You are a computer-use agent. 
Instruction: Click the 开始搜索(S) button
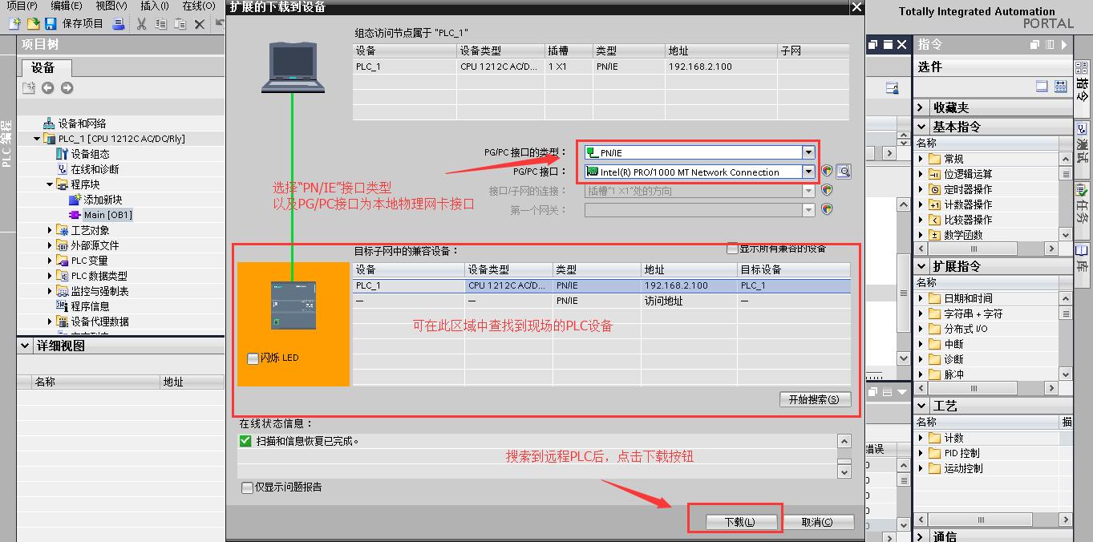point(815,399)
